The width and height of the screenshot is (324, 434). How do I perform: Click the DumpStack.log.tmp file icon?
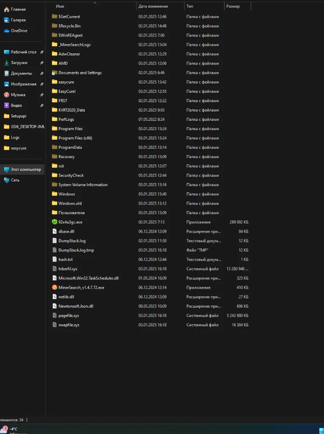click(x=55, y=250)
